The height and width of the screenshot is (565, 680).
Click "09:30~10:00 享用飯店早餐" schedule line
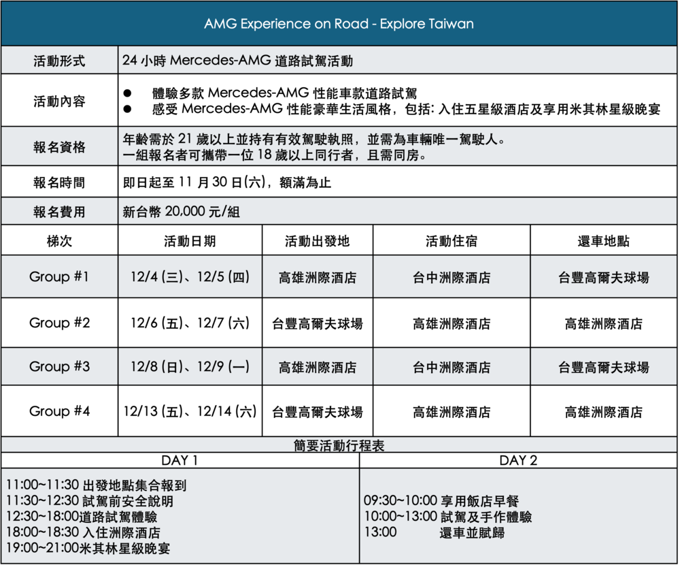tap(441, 501)
